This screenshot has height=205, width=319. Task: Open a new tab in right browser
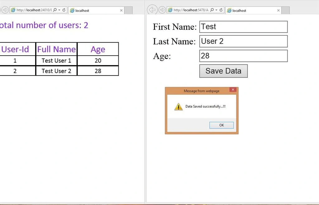[x=285, y=10]
